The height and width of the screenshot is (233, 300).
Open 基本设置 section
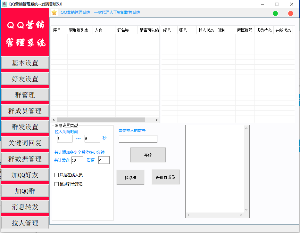click(x=25, y=63)
